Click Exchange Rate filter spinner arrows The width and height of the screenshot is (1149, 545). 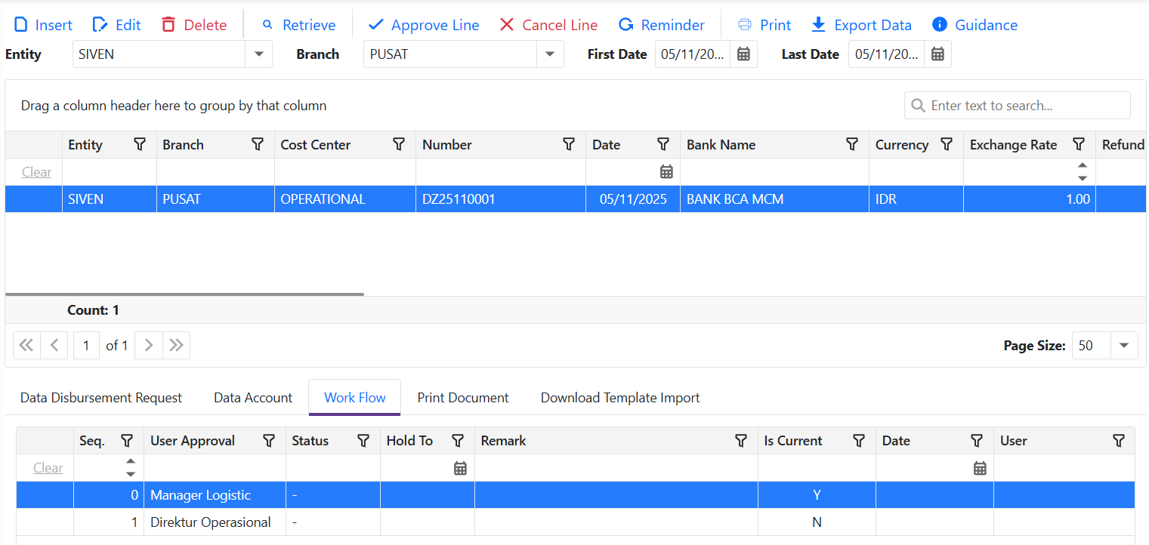click(1083, 171)
